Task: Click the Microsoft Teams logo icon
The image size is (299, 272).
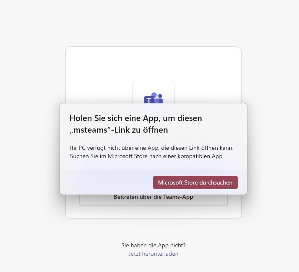Action: coord(153,98)
